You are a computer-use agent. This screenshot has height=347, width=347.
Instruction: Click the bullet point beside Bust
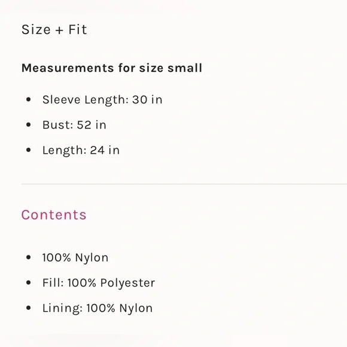(x=28, y=125)
